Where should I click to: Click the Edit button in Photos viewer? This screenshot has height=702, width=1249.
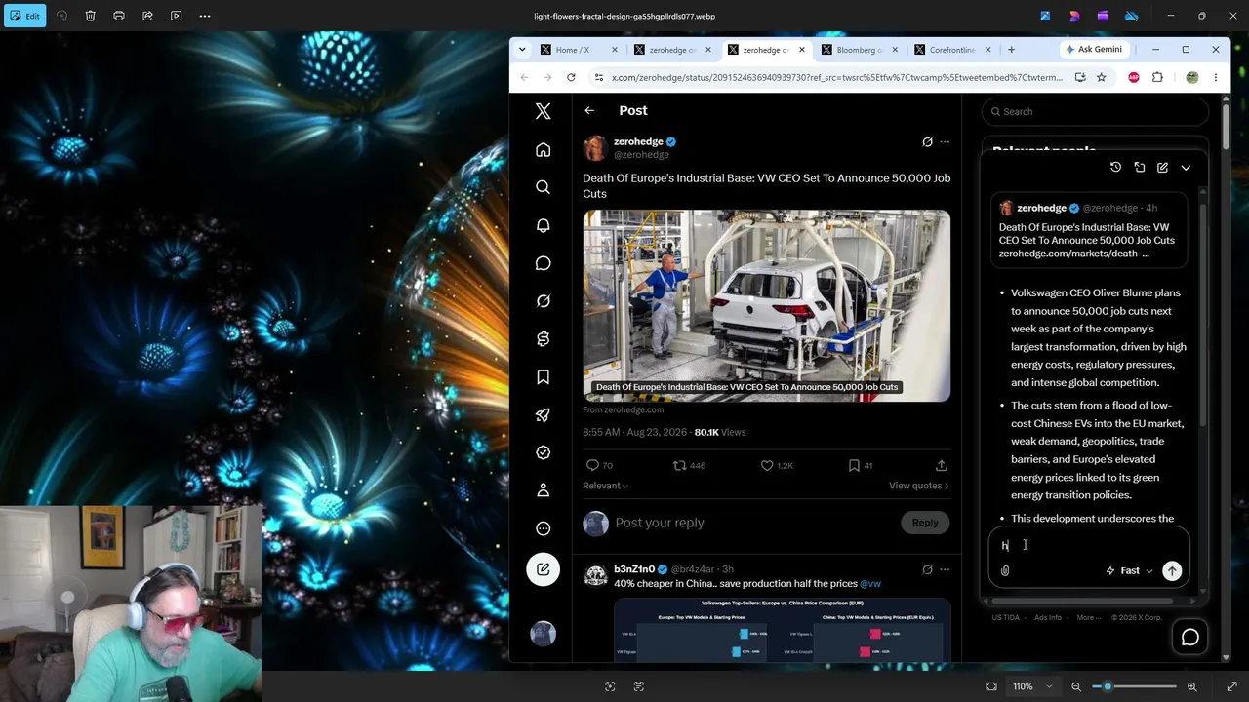click(25, 16)
